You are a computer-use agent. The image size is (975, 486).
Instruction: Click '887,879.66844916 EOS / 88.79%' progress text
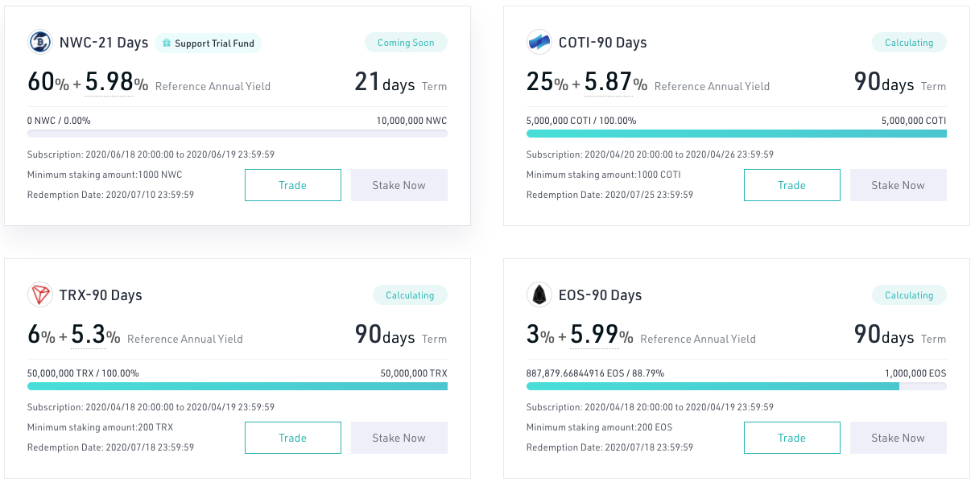[x=595, y=373]
